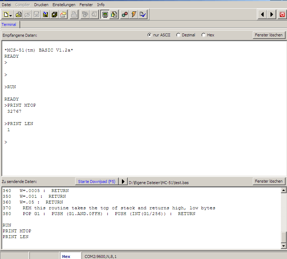287x259 pixels.
Task: Click the send window scrollbar down arrow
Action: [x=283, y=246]
